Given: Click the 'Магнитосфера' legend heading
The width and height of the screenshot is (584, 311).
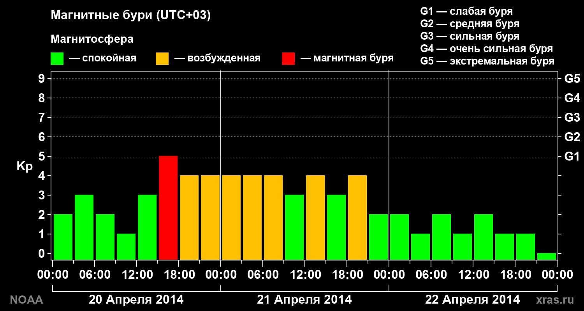Looking at the screenshot, I should pyautogui.click(x=92, y=39).
